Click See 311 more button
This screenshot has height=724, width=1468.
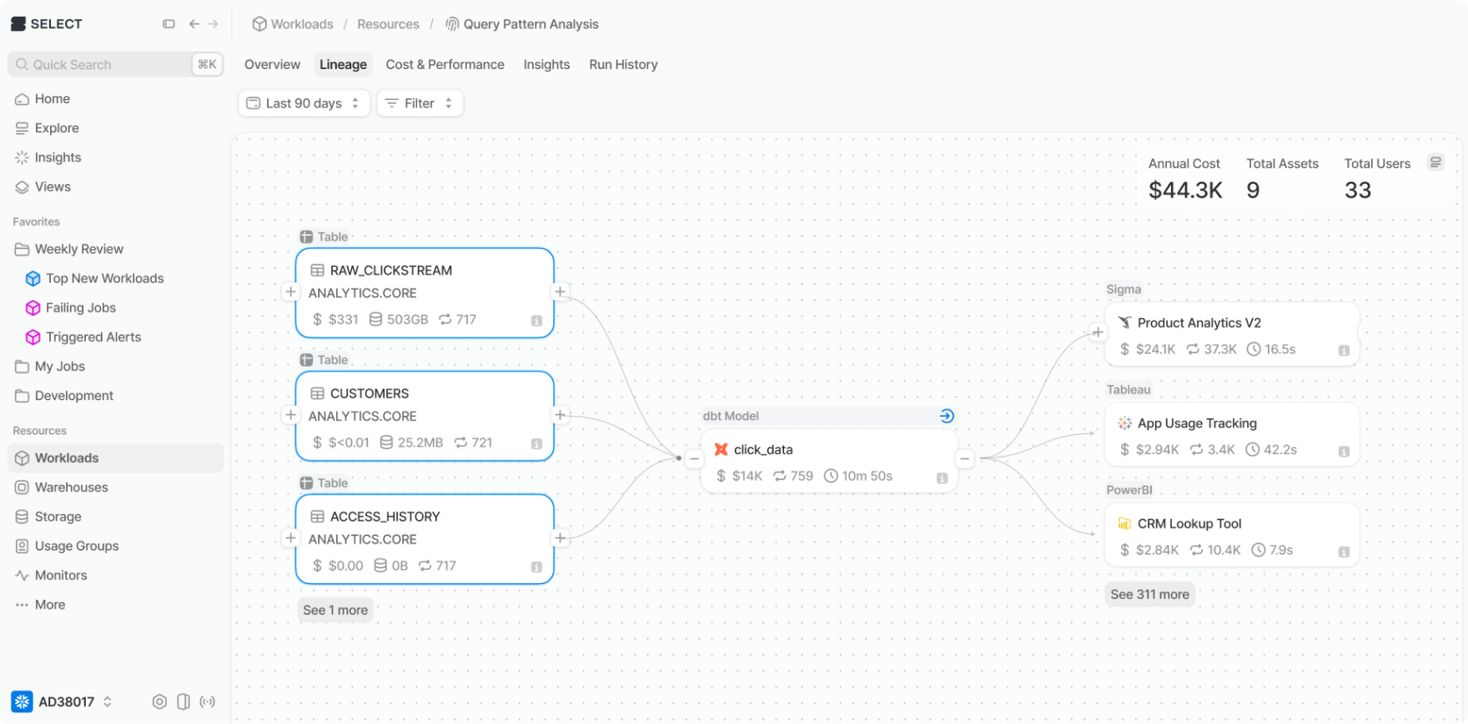pyautogui.click(x=1149, y=594)
